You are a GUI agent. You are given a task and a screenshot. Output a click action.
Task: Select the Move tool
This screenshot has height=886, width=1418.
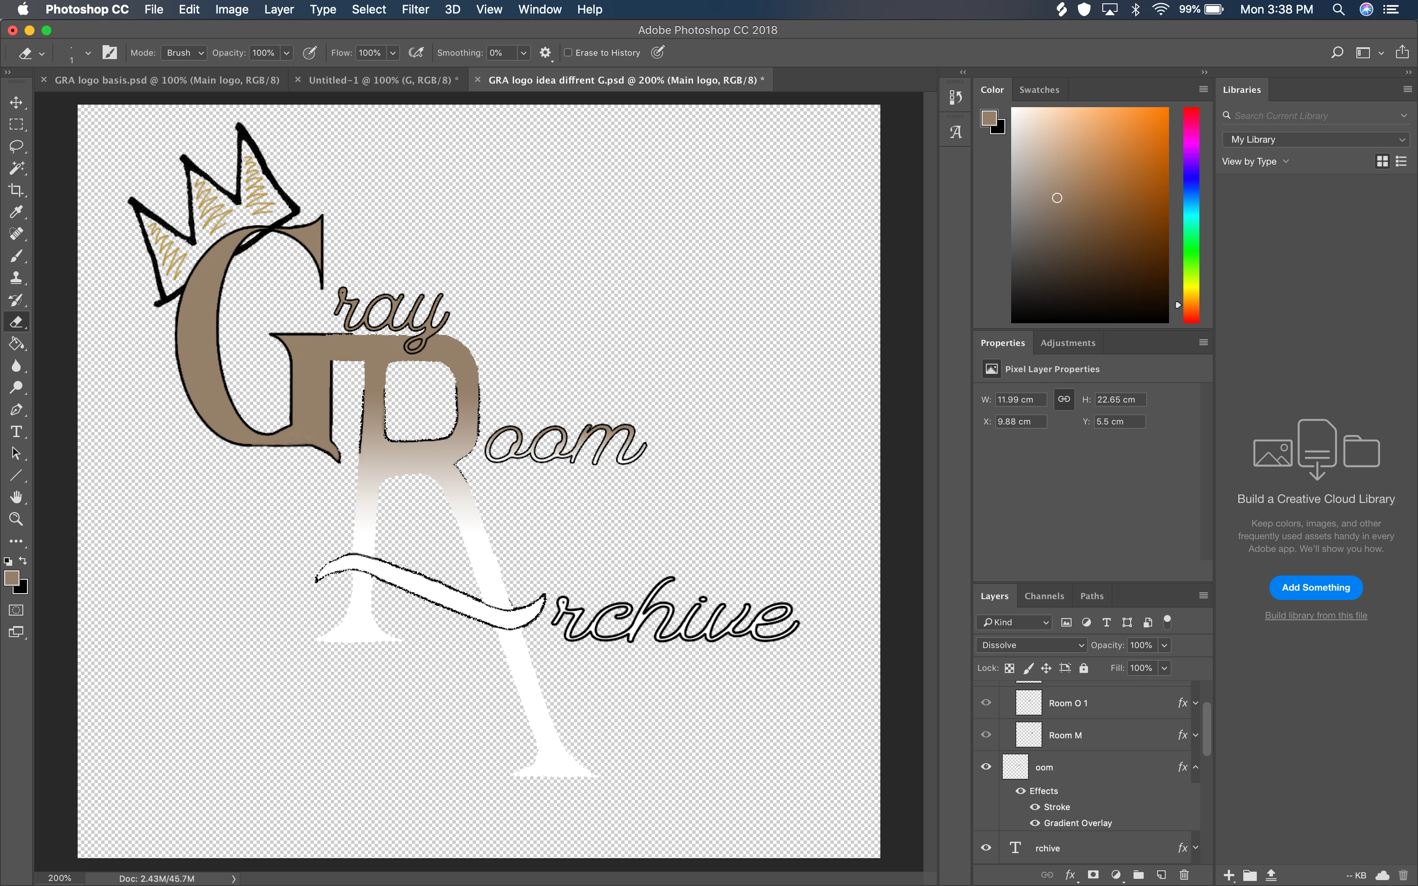click(16, 103)
